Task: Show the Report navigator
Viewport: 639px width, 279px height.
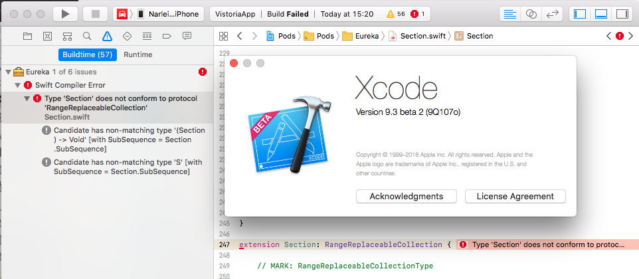Action: (187, 36)
